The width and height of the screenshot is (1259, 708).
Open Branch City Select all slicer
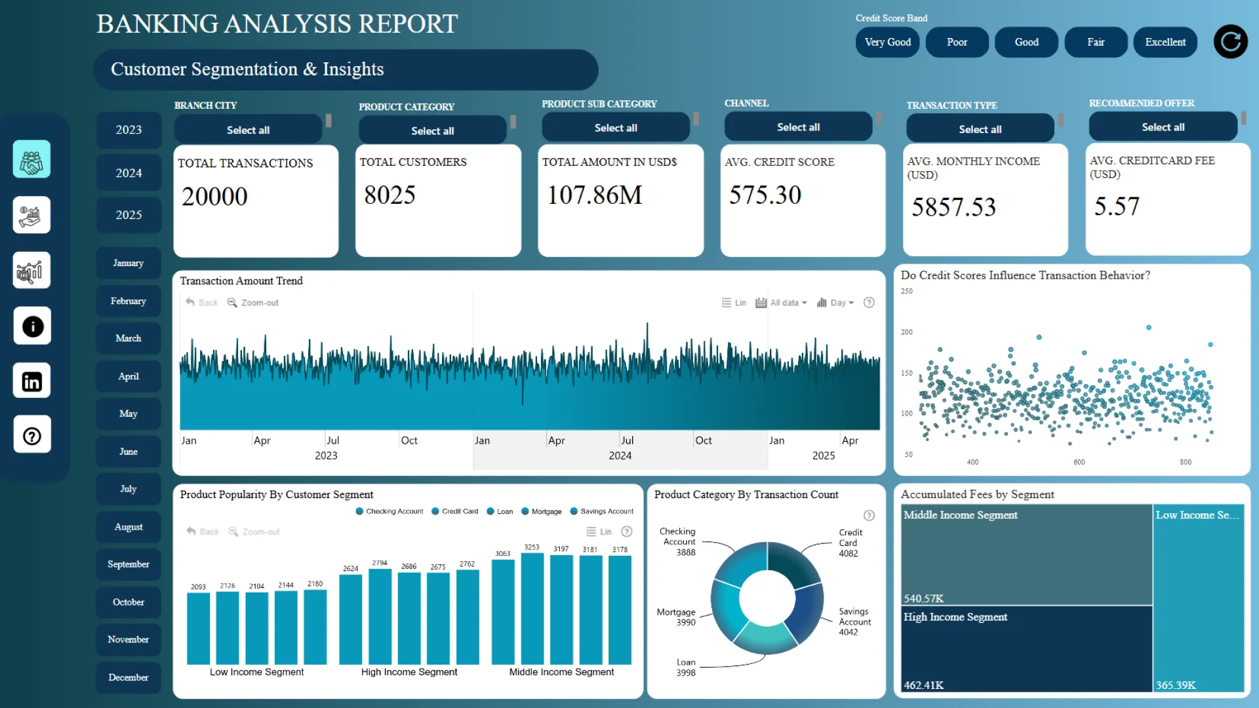[248, 130]
